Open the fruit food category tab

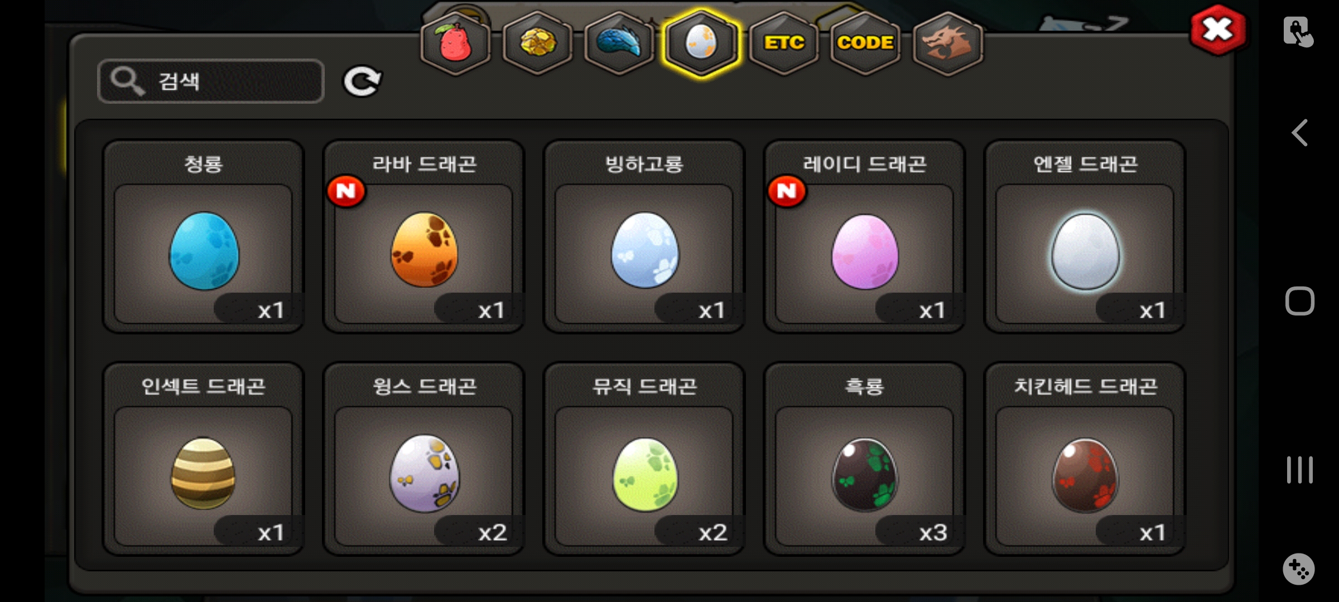pyautogui.click(x=456, y=43)
